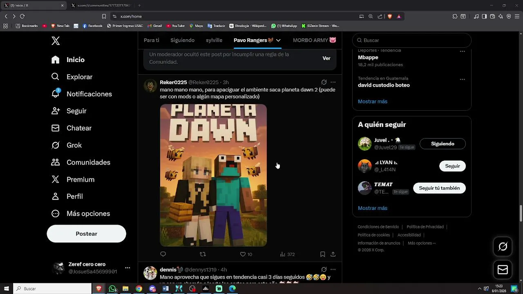Open Información de anuncios link
523x294 pixels.
click(x=379, y=243)
